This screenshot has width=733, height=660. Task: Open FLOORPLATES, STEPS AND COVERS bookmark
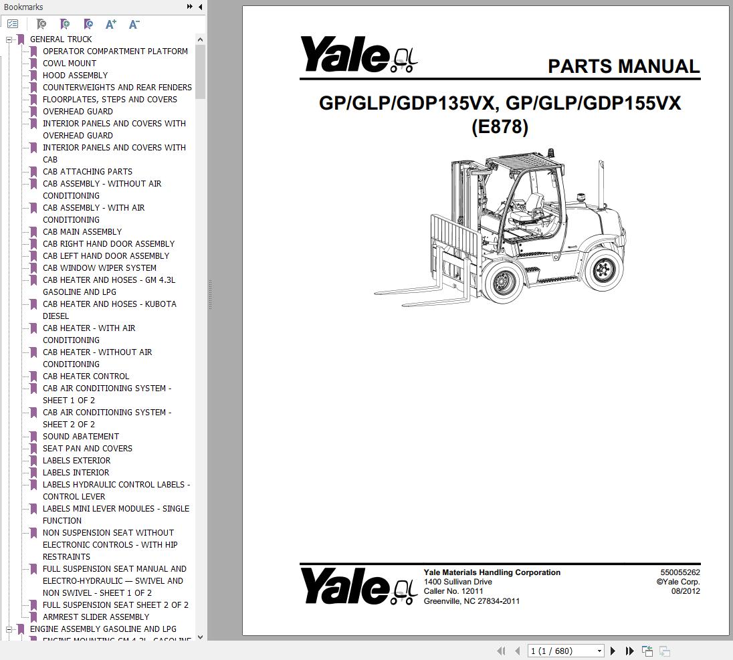tap(110, 100)
